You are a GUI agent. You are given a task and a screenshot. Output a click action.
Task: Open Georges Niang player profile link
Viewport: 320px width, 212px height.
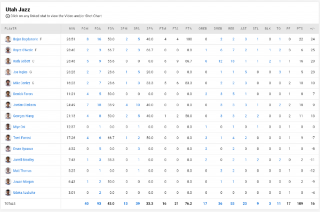[23, 116]
